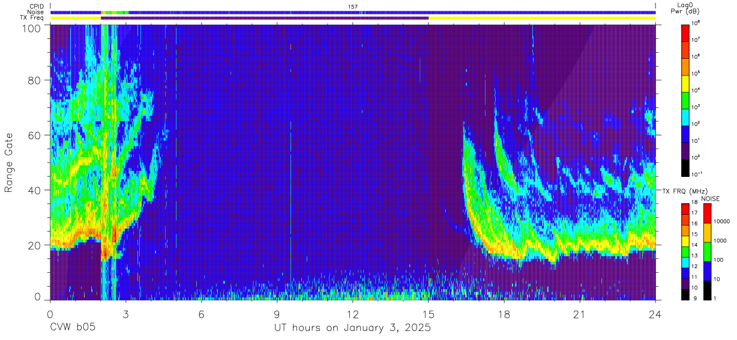Click the "CPID" row label
This screenshot has height=340, width=737.
[x=36, y=7]
